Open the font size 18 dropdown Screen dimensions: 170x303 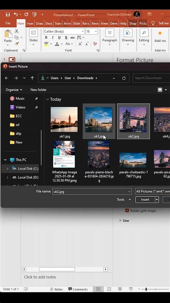[96, 31]
